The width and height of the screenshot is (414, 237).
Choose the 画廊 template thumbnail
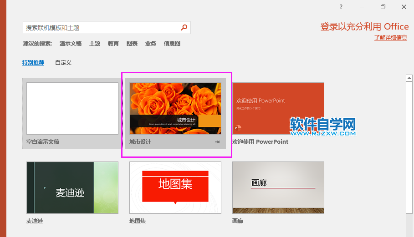pyautogui.click(x=278, y=188)
